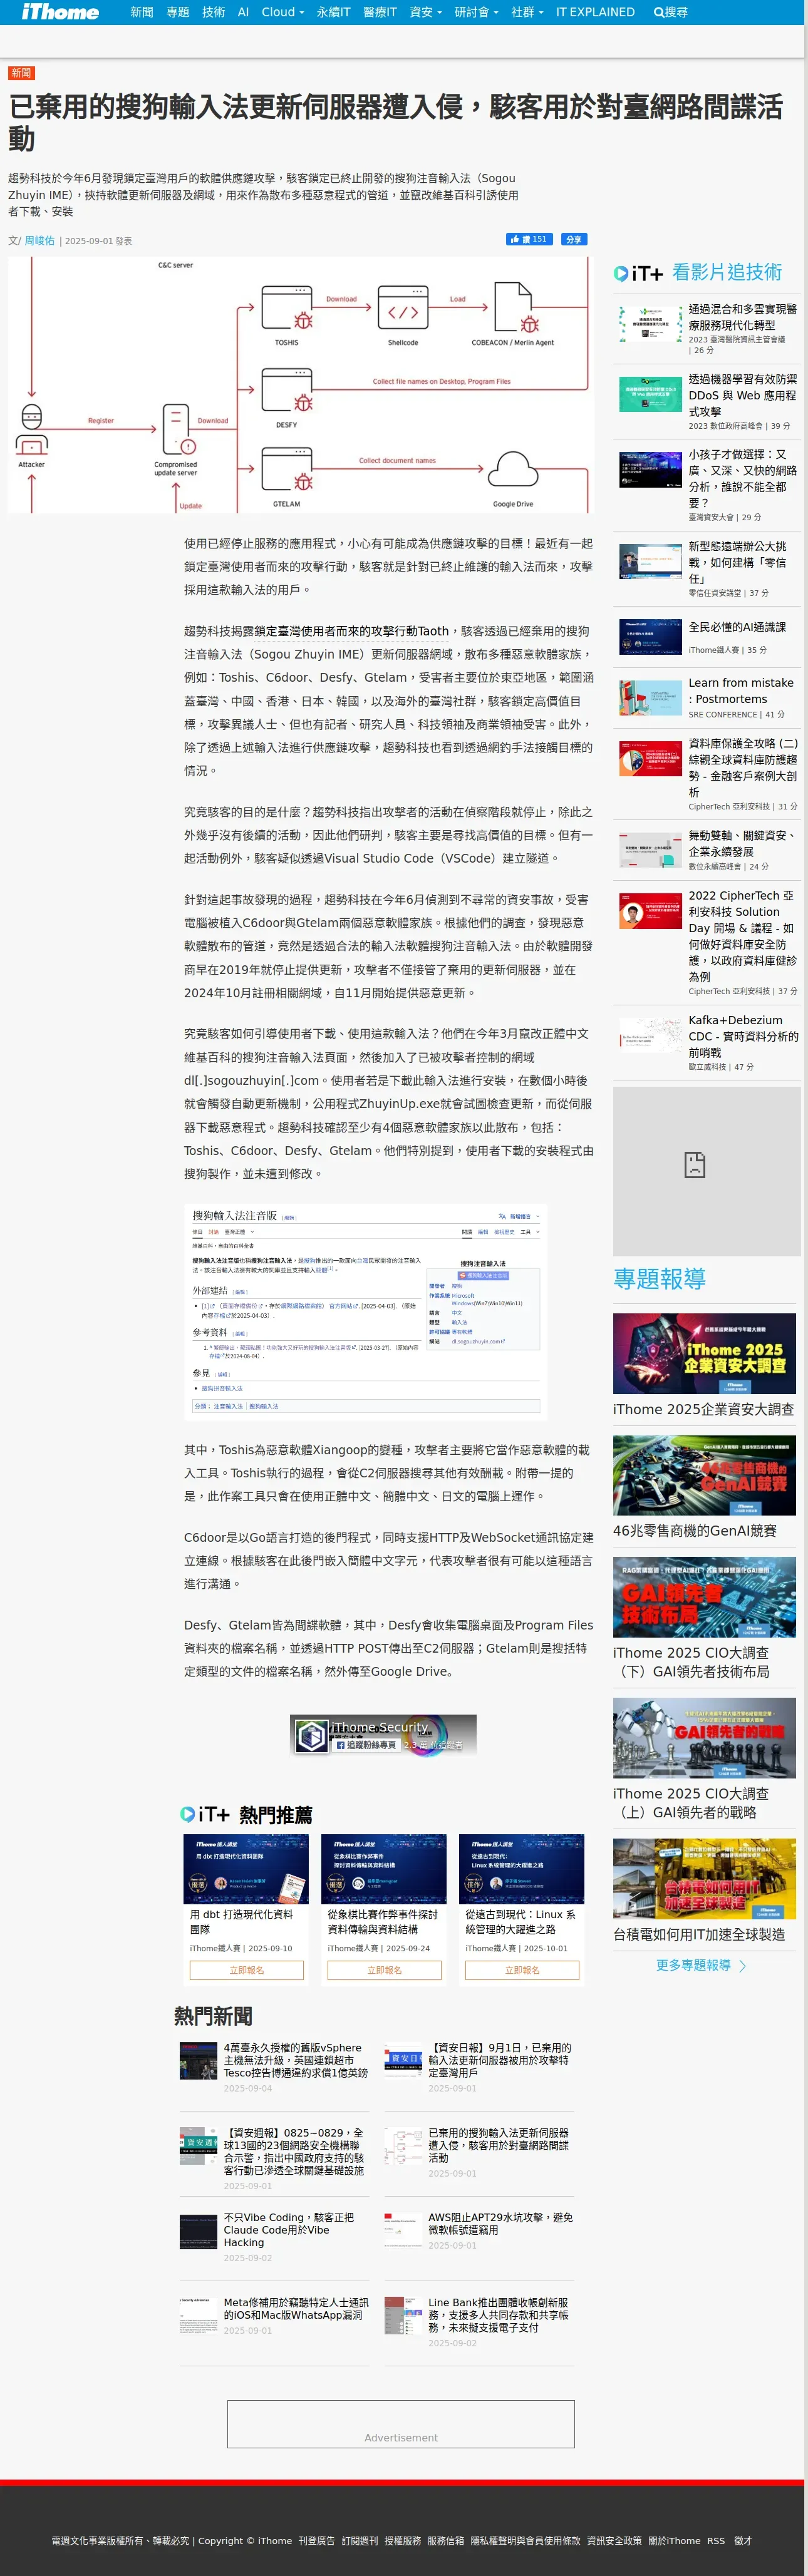Open the 新聞 nav item
808x2576 pixels.
point(142,12)
